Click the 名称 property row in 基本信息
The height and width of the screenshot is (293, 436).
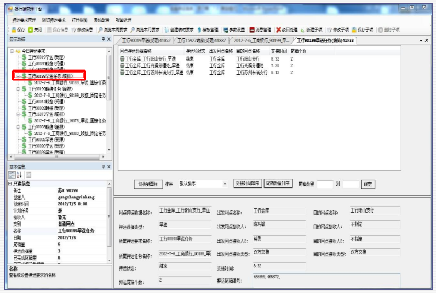(x=58, y=231)
